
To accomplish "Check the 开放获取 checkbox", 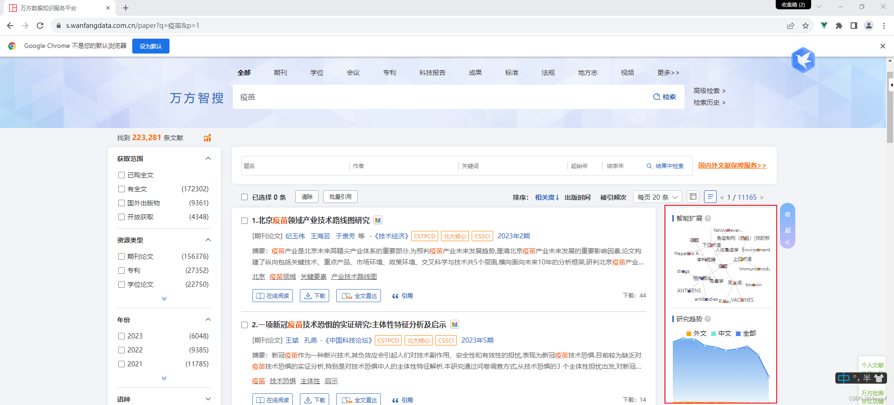I will [122, 217].
